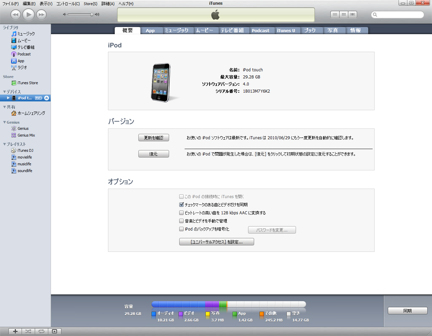Viewport: 432px width, 336px height.
Task: Collapse the 共有 section
Action: coord(4,107)
